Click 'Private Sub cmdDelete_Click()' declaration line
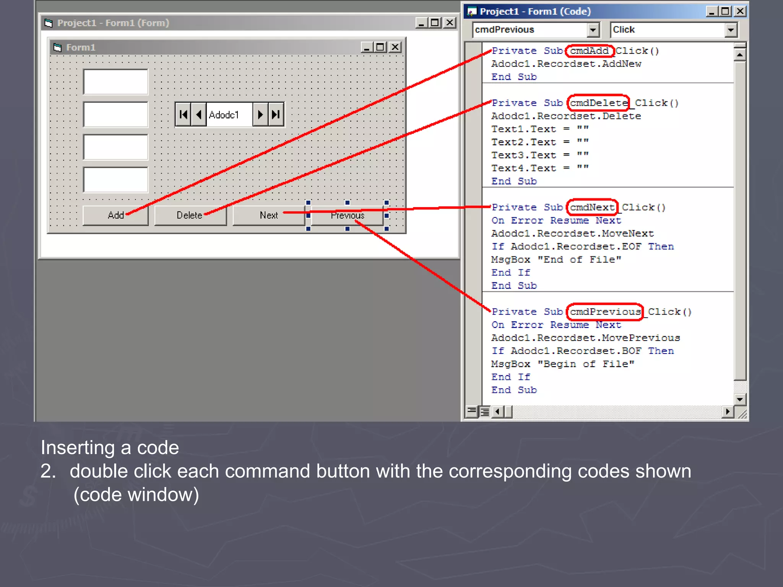Image resolution: width=783 pixels, height=587 pixels. (x=585, y=103)
